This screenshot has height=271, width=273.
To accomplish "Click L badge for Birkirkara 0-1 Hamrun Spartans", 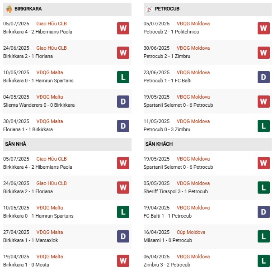I will [x=122, y=77].
